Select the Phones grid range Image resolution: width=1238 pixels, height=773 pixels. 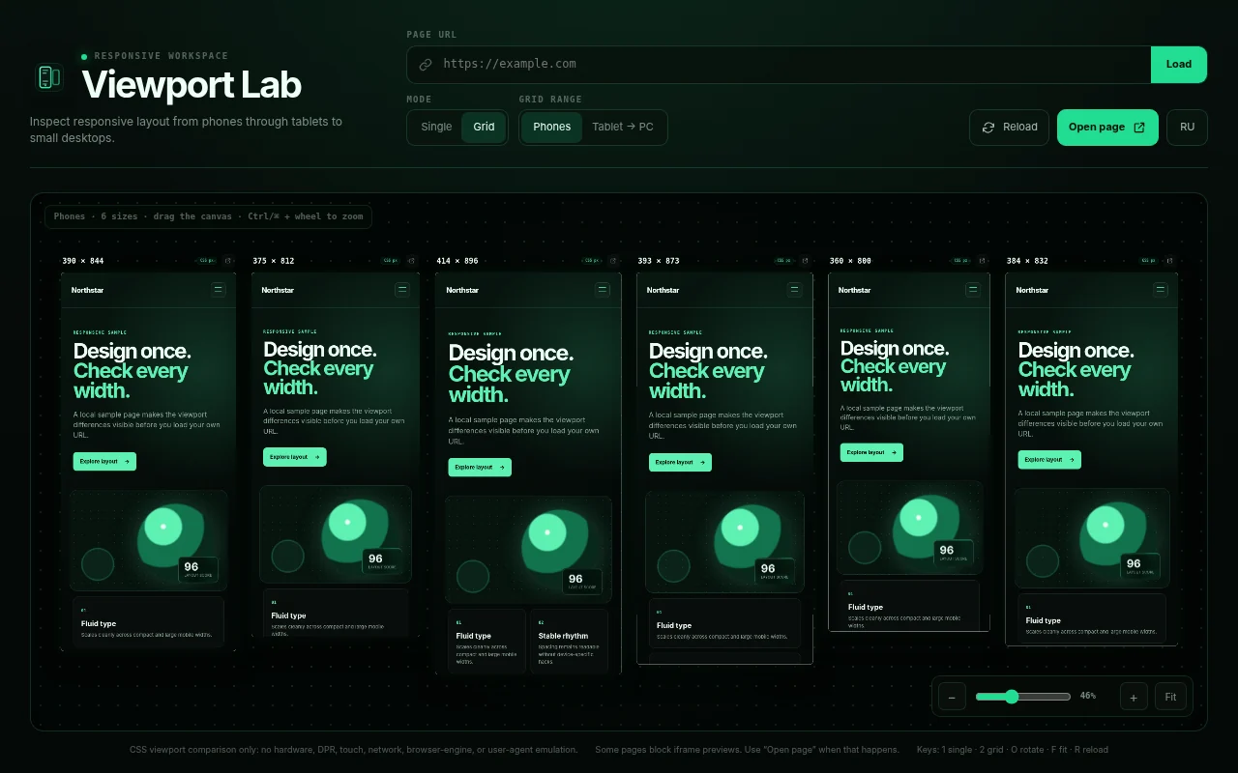tap(551, 127)
